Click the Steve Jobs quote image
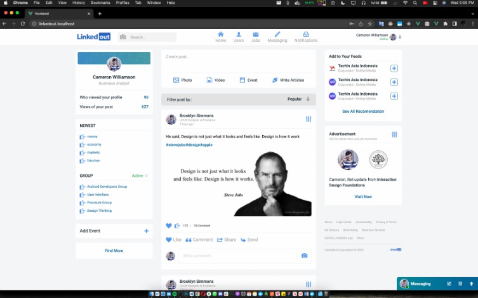Screen dimensions: 478x298 tap(238, 184)
